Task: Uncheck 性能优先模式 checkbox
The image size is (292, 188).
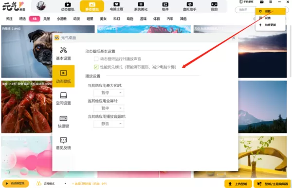Action: 96,67
